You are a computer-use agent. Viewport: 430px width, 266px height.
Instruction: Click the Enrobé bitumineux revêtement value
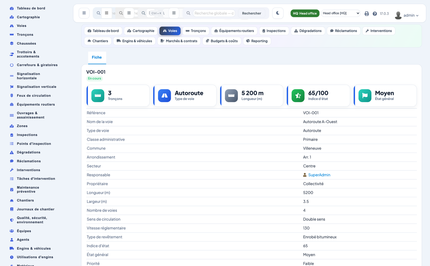tap(320, 237)
